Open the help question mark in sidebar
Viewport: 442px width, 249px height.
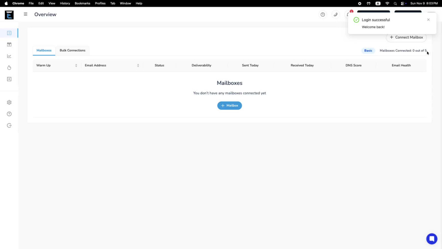9,114
